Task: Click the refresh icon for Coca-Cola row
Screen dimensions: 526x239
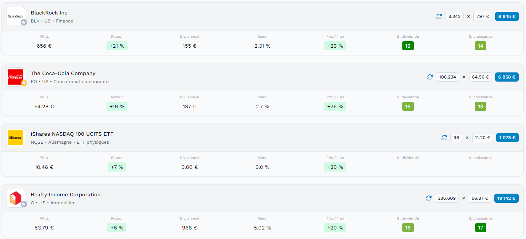Action: (430, 77)
